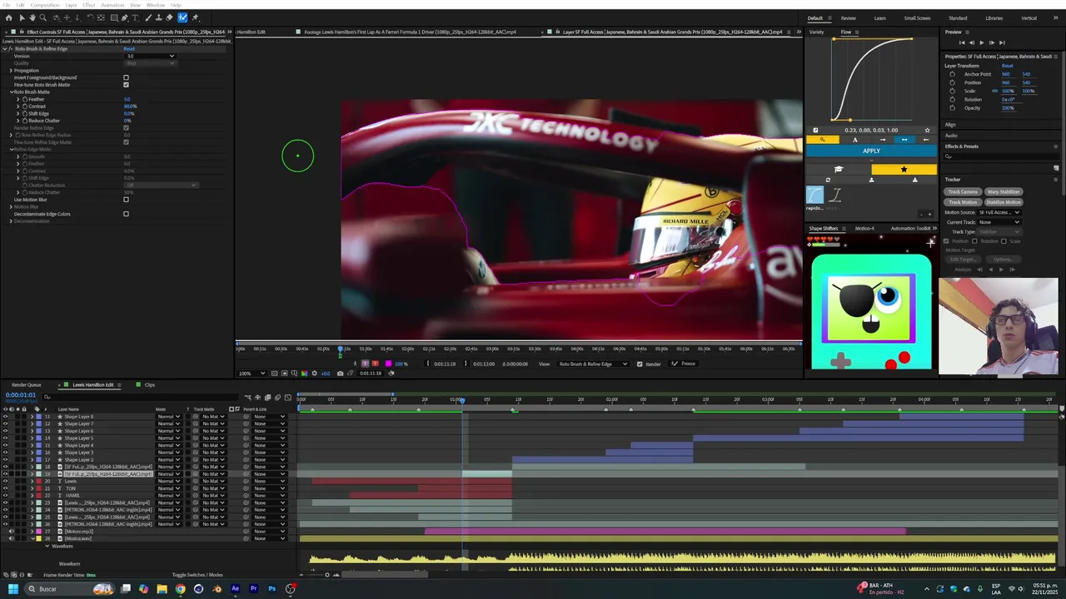This screenshot has height=599, width=1066.
Task: Click the Position stopwatch in Properties panel
Action: (952, 82)
